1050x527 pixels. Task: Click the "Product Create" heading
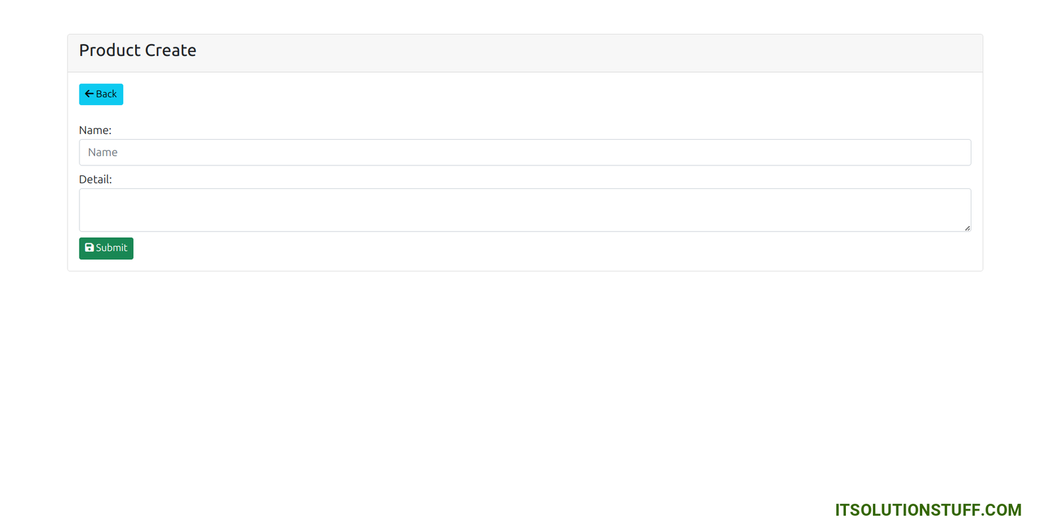point(138,51)
